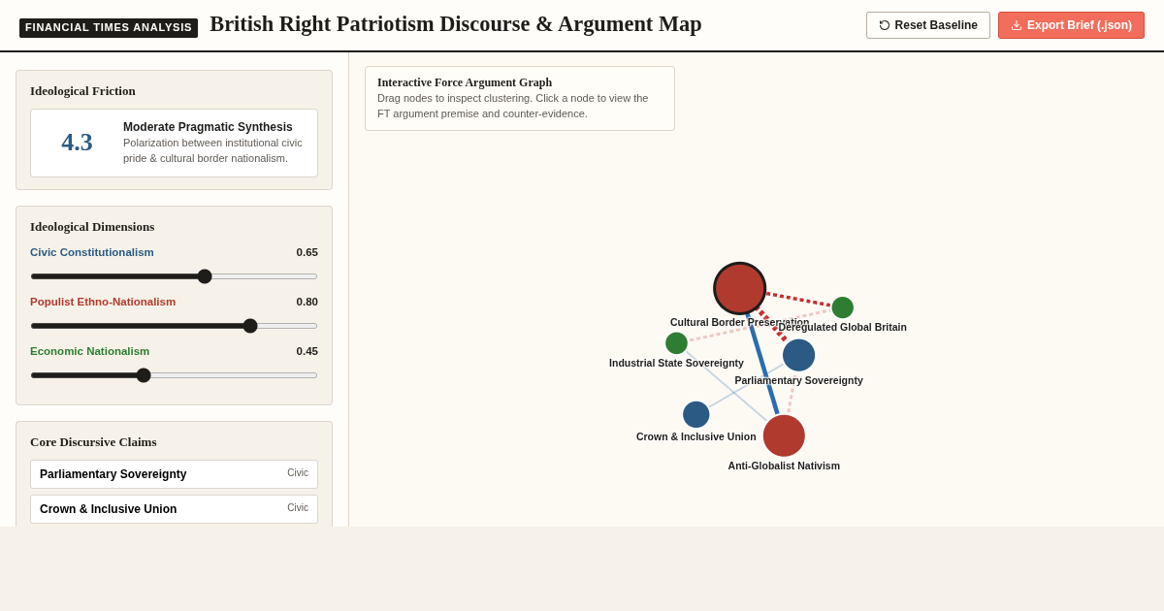
Task: Click the page title British Right Patriotism Discourse
Action: coord(456,24)
